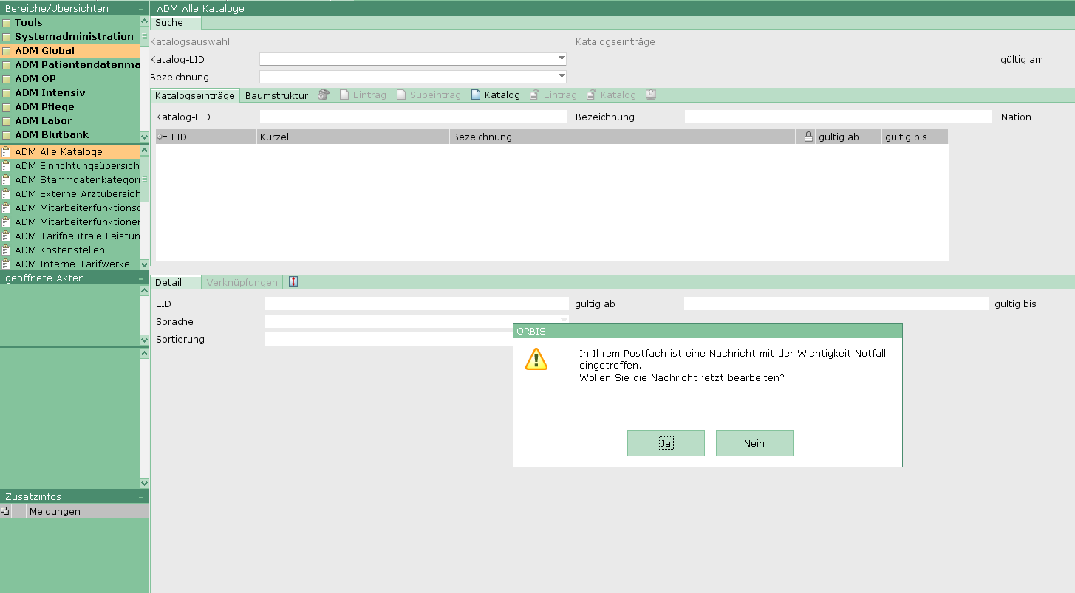The width and height of the screenshot is (1075, 593).
Task: Switch to the Baumstruktur tab
Action: [276, 95]
